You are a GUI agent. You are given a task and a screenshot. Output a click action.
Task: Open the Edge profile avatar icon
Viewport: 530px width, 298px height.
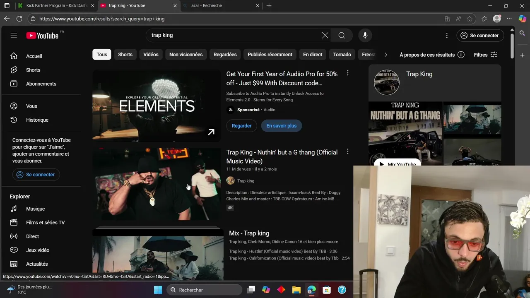(497, 19)
